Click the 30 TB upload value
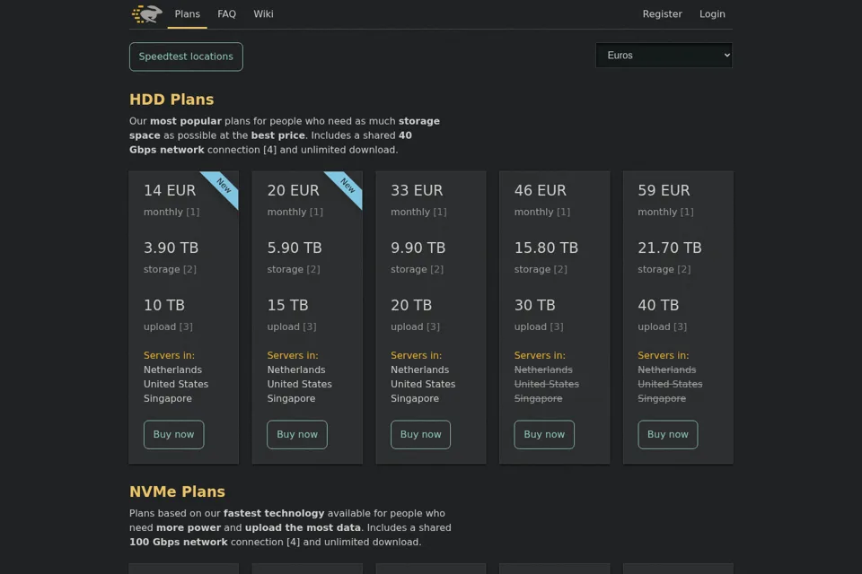This screenshot has height=574, width=862. click(x=534, y=306)
